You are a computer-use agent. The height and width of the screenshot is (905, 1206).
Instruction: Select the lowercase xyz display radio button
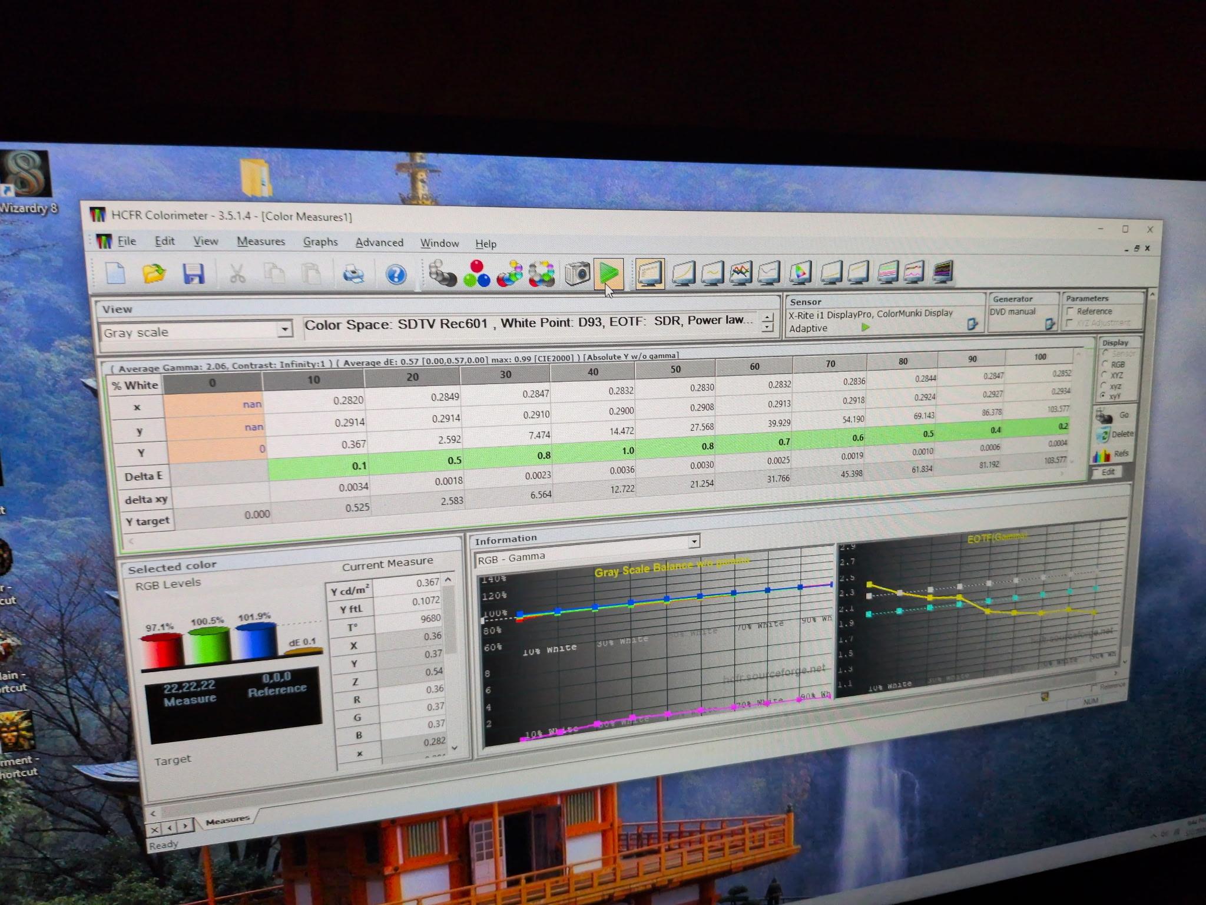coord(1103,385)
